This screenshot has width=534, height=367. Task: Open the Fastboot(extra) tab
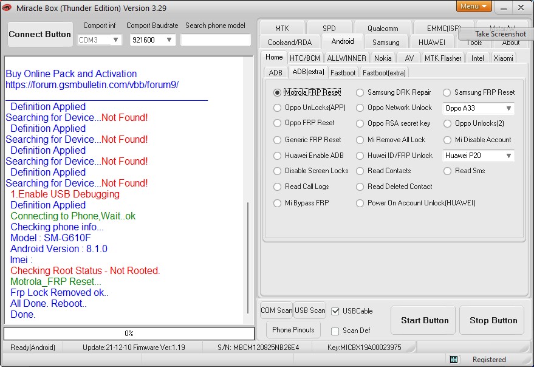coord(384,73)
